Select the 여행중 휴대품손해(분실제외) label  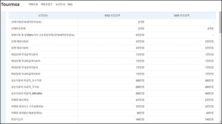[26, 113]
